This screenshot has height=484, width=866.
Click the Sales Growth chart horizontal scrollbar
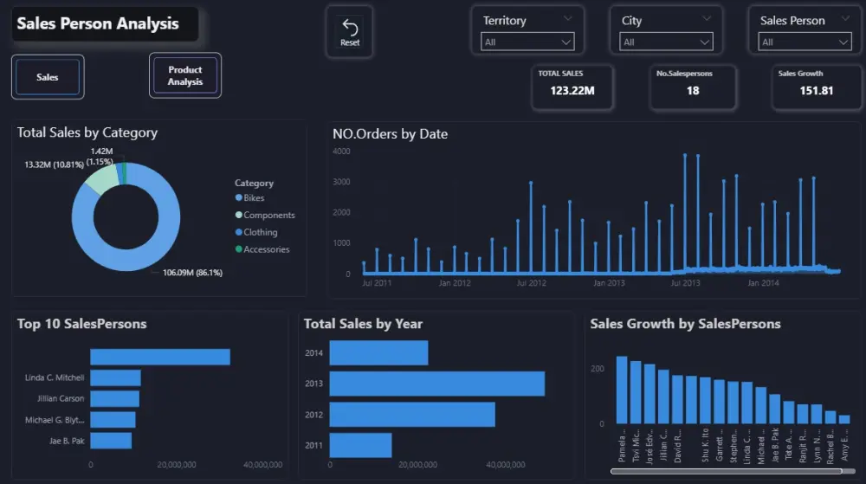pyautogui.click(x=727, y=471)
